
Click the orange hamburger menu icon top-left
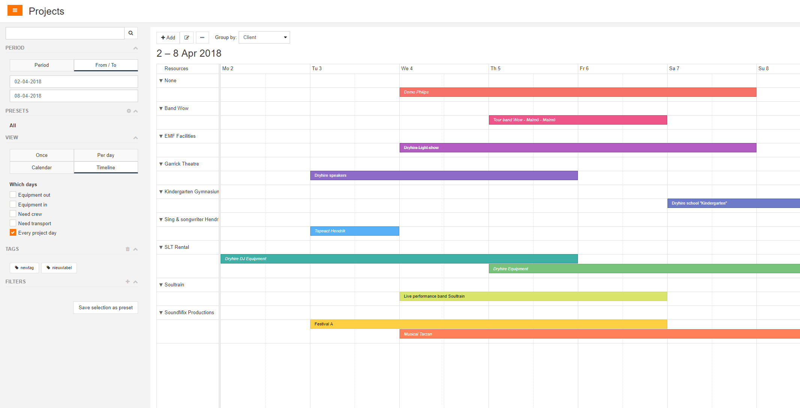[x=15, y=10]
